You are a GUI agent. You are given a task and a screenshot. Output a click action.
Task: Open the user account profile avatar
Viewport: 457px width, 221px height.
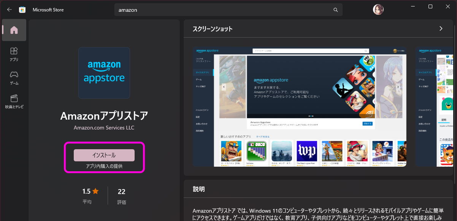point(378,9)
